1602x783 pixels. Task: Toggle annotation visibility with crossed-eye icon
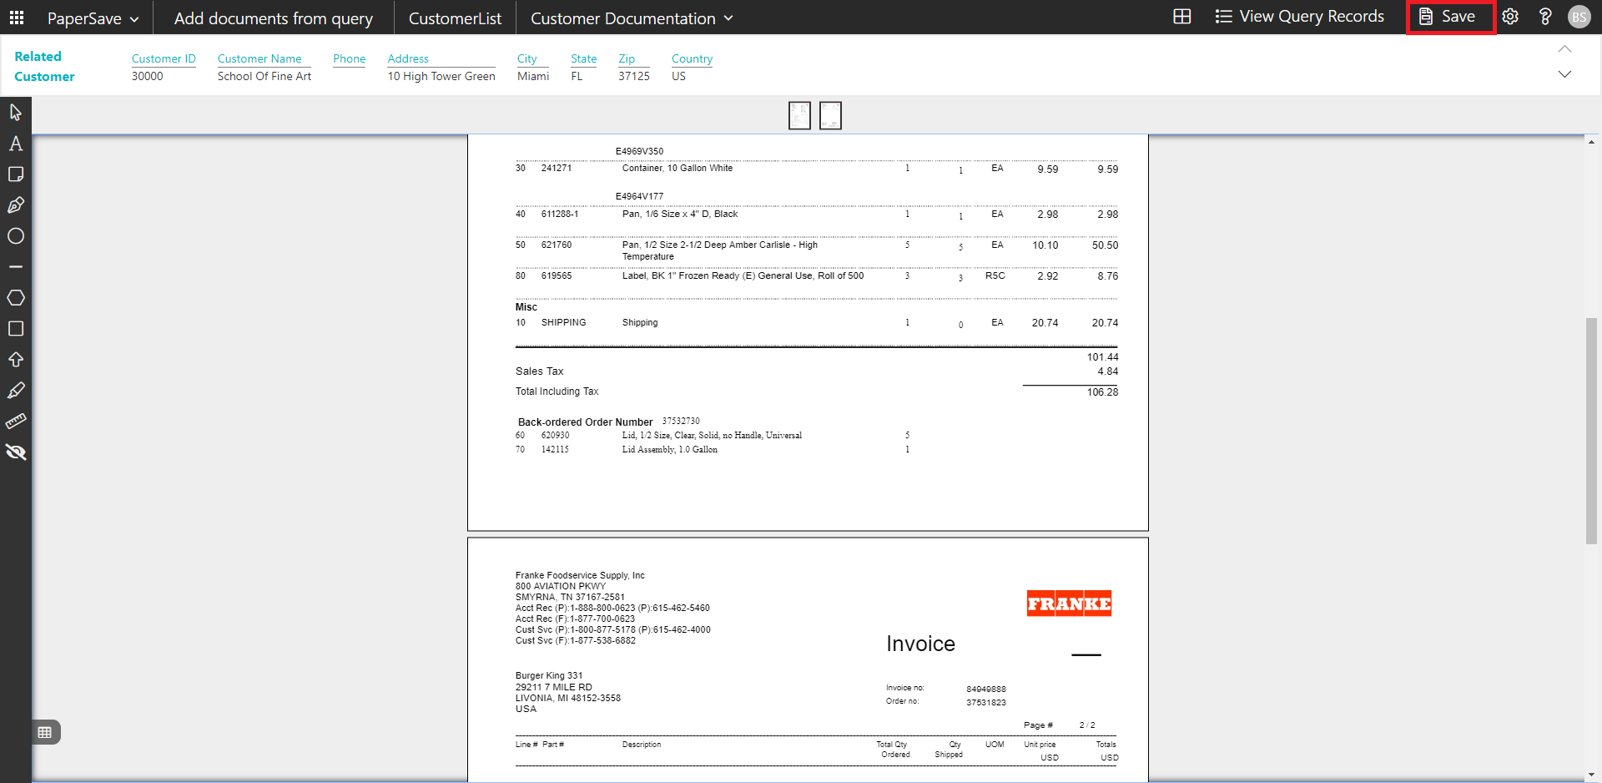(x=15, y=452)
